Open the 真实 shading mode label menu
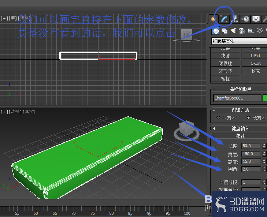The width and height of the screenshot is (267, 217). pyautogui.click(x=29, y=112)
